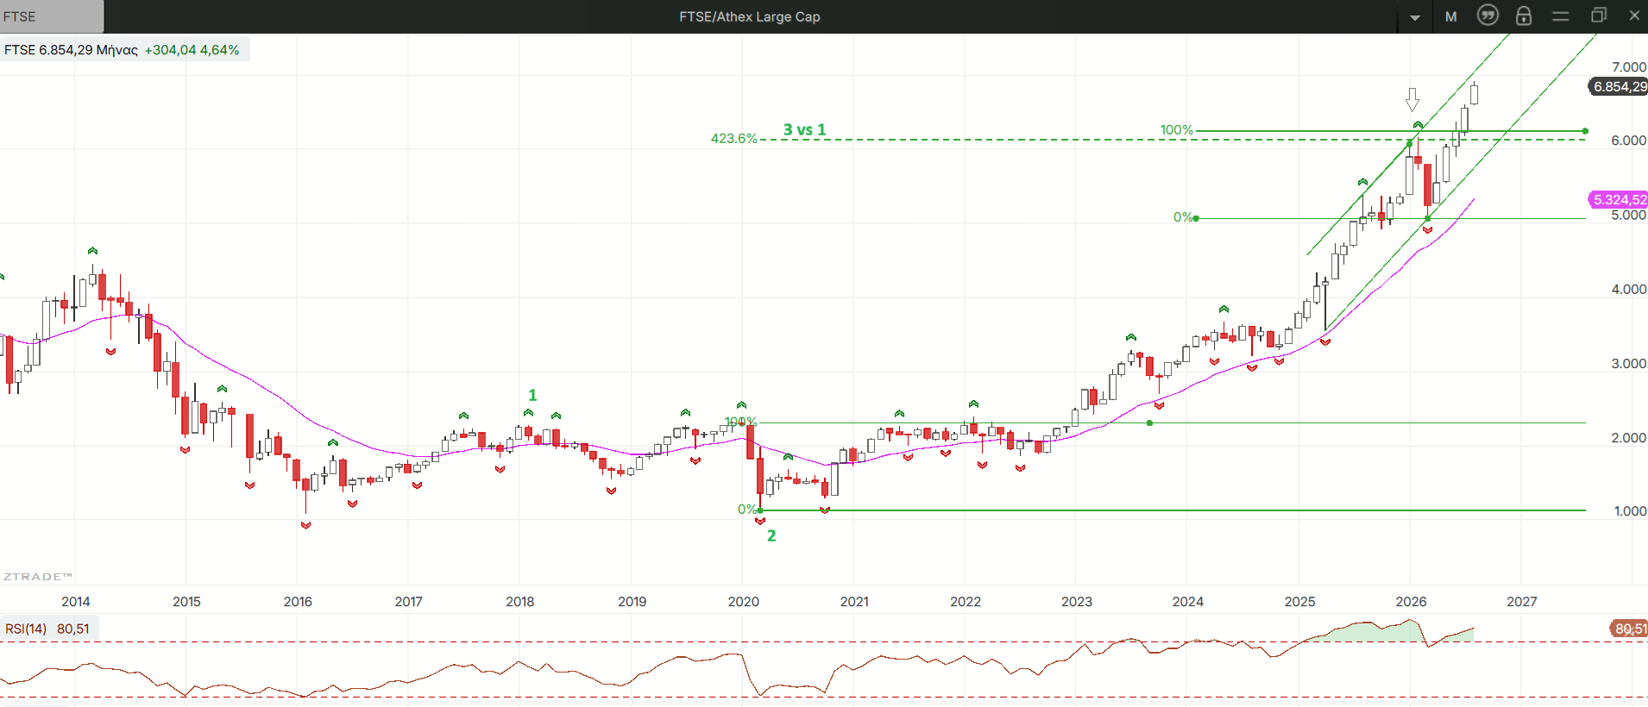Click the 1.000 price axis label
This screenshot has height=707, width=1648.
tap(1630, 511)
